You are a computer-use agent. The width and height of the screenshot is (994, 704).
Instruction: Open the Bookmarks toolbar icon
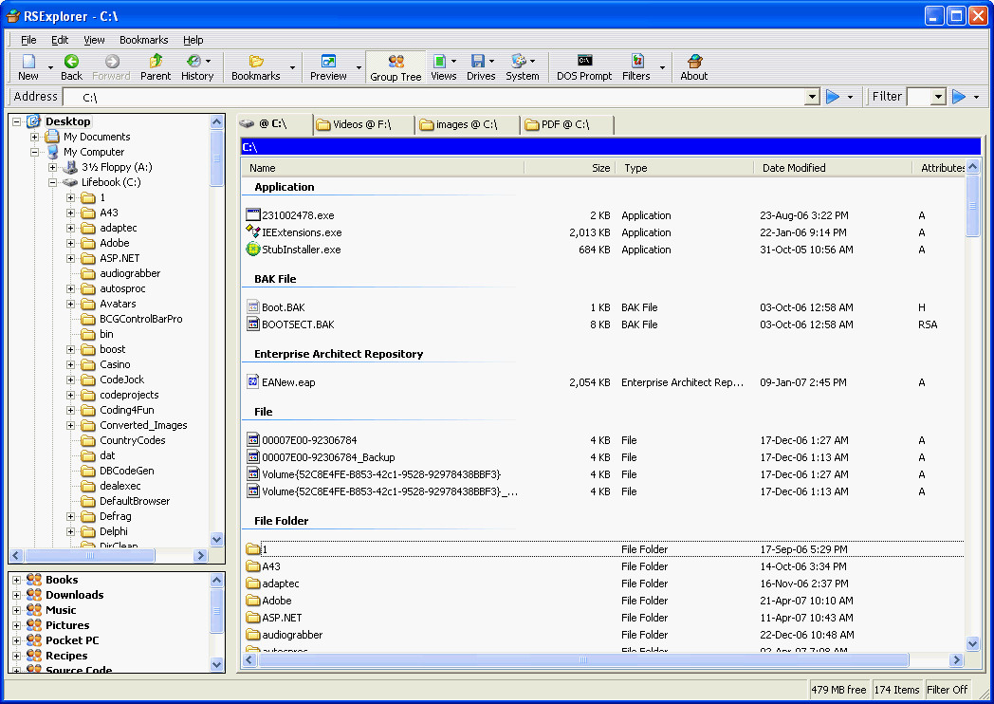256,61
